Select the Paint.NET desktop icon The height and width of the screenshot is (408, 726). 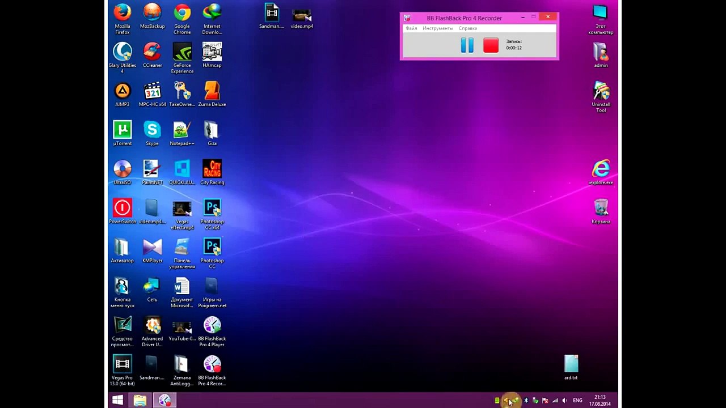tap(152, 172)
